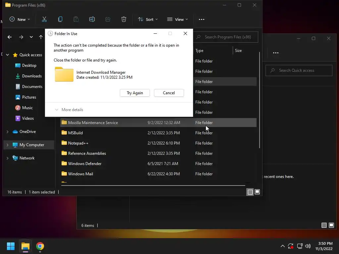The height and width of the screenshot is (254, 339).
Task: Click the Windows Mail date 6/22/2022 4:30 PM
Action: click(164, 174)
